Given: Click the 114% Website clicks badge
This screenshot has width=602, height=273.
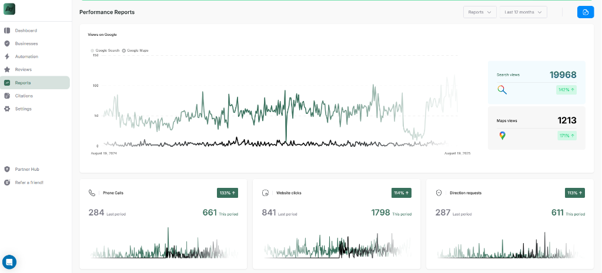Looking at the screenshot, I should [401, 193].
